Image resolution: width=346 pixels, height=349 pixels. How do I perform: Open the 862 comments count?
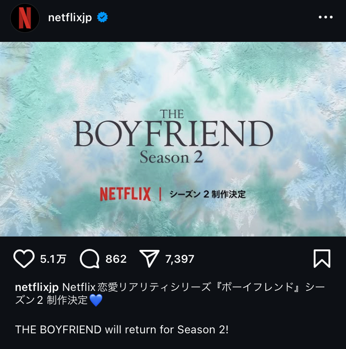[116, 259]
